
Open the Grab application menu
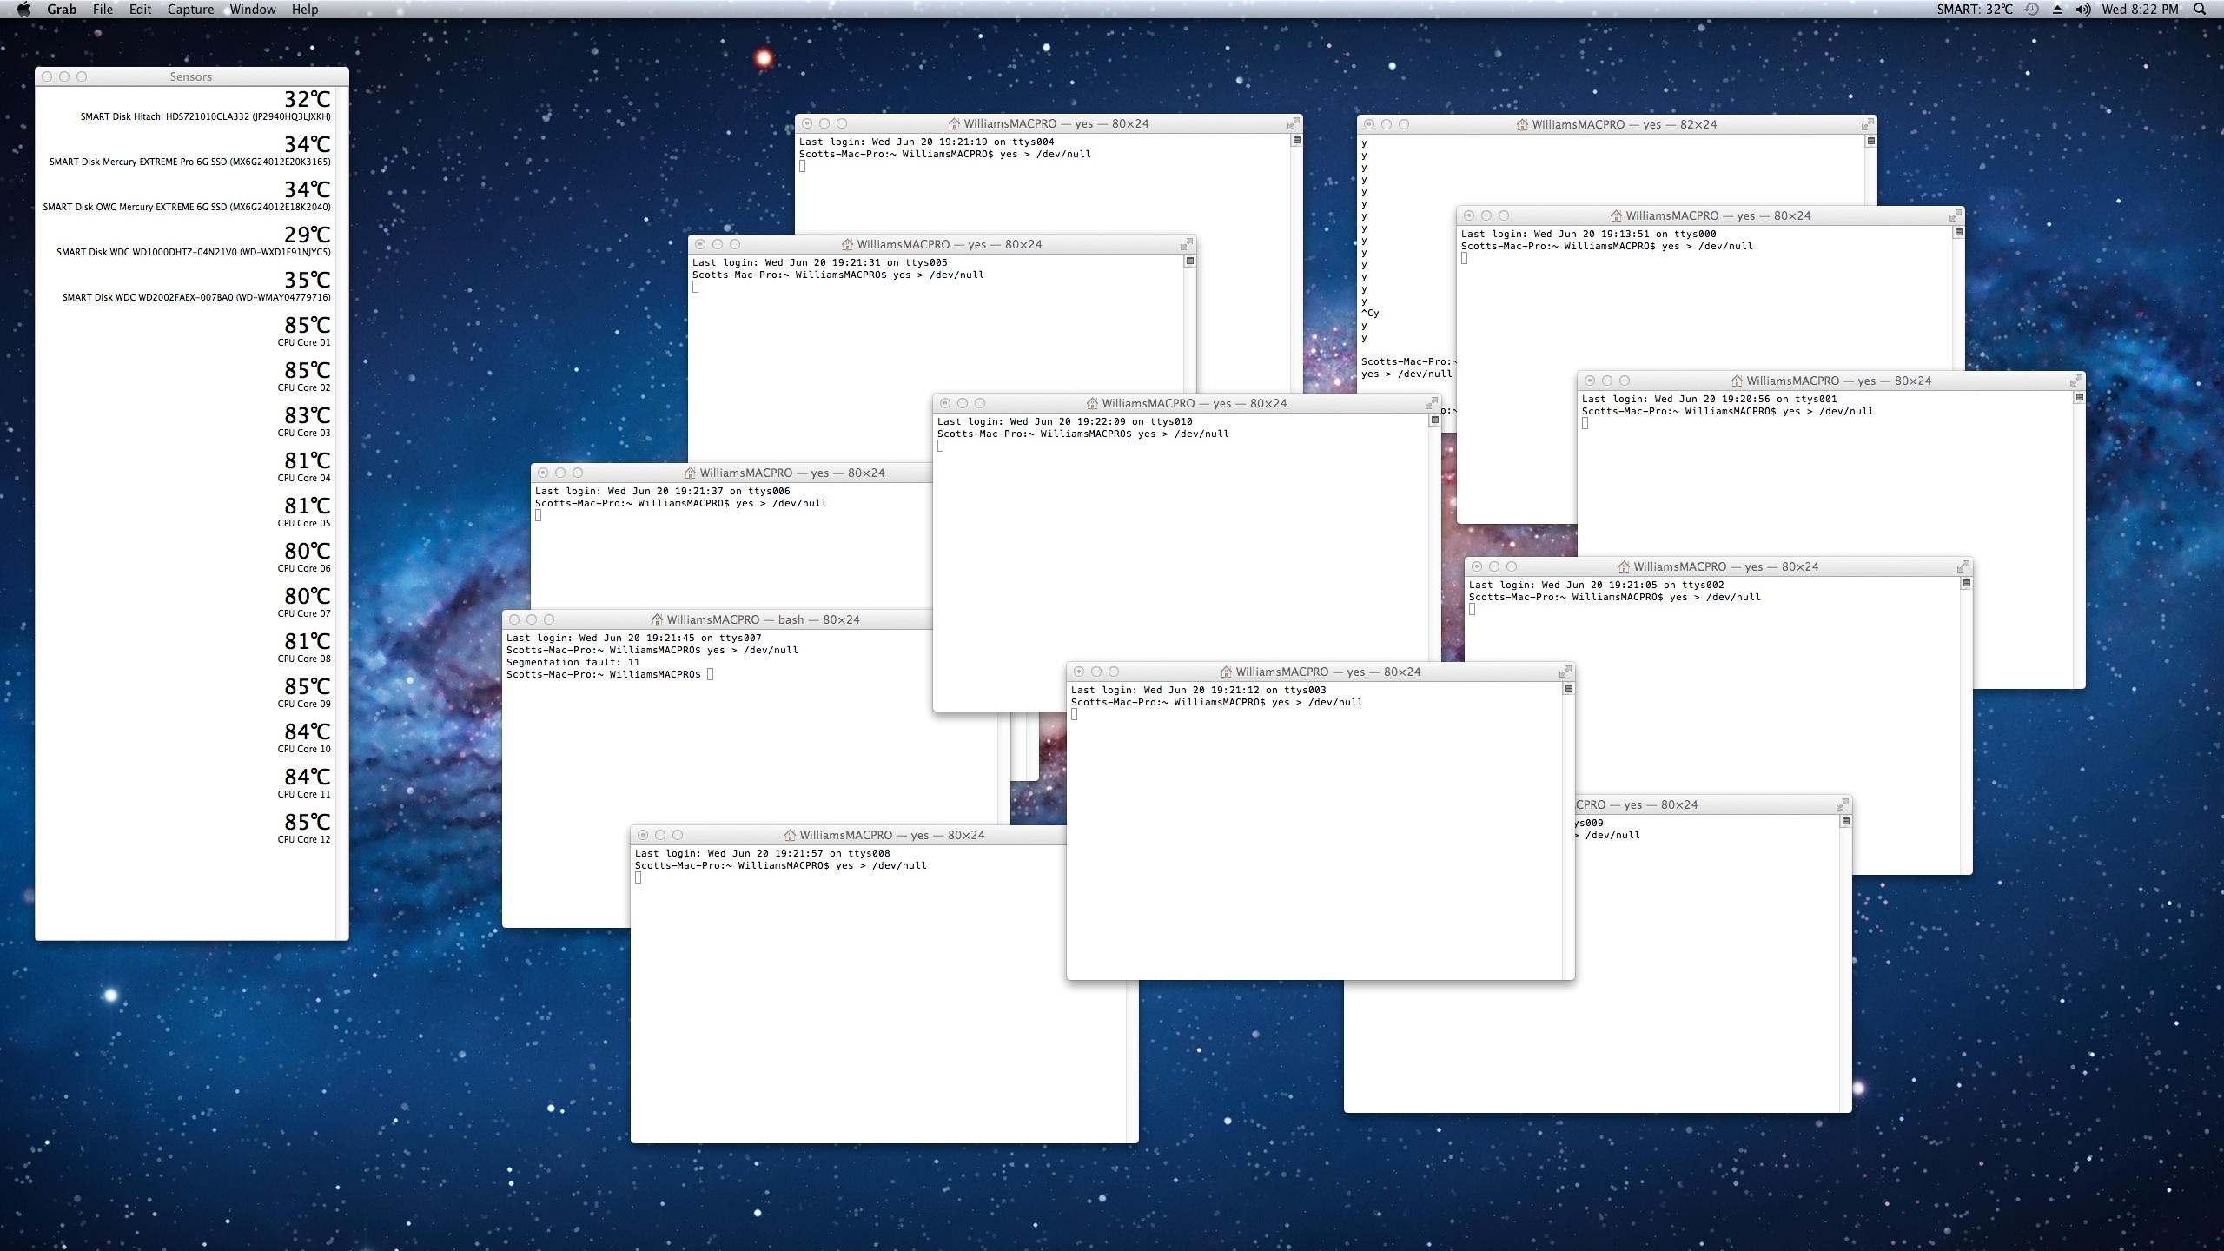[x=62, y=9]
